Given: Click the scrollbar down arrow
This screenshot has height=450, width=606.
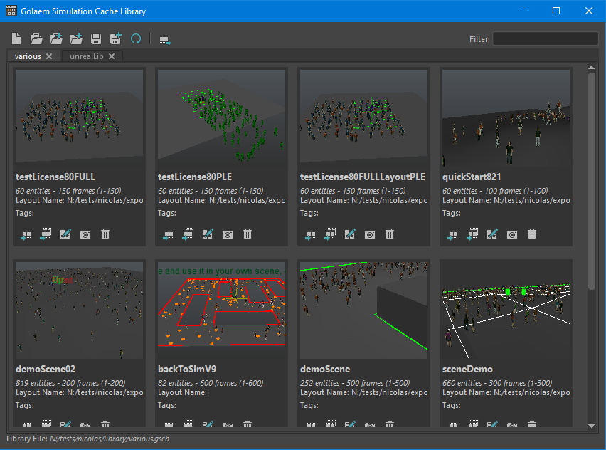Looking at the screenshot, I should [x=591, y=426].
